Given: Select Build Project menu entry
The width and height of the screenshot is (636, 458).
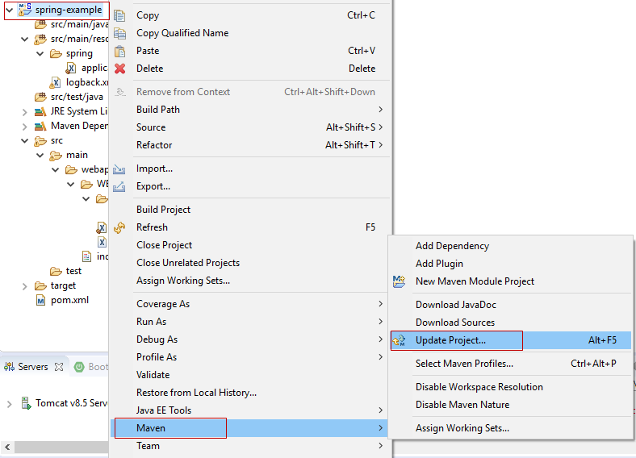Looking at the screenshot, I should coord(249,210).
